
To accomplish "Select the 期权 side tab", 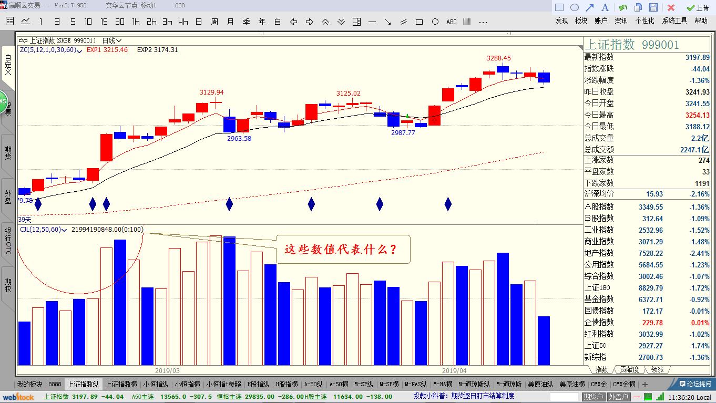I will pyautogui.click(x=8, y=285).
